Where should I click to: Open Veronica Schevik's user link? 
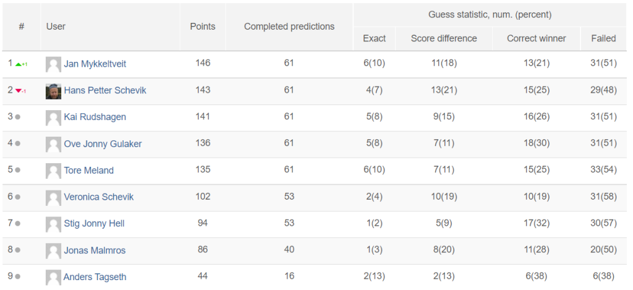(98, 197)
